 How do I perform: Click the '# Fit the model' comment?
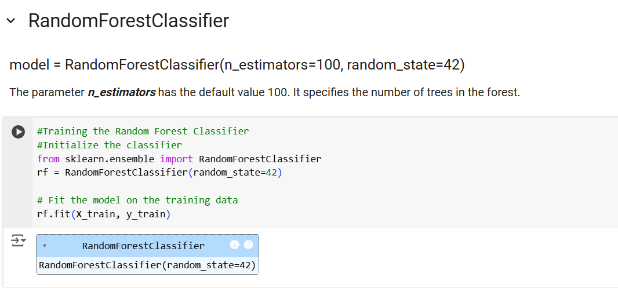[137, 200]
